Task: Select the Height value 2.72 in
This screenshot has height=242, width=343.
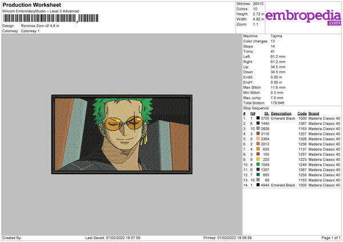Action: click(258, 14)
